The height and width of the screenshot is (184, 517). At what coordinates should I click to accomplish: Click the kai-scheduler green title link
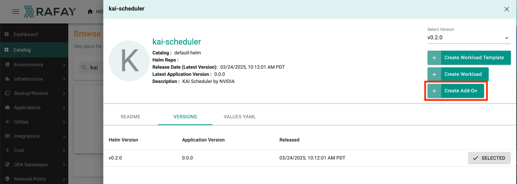click(x=177, y=42)
